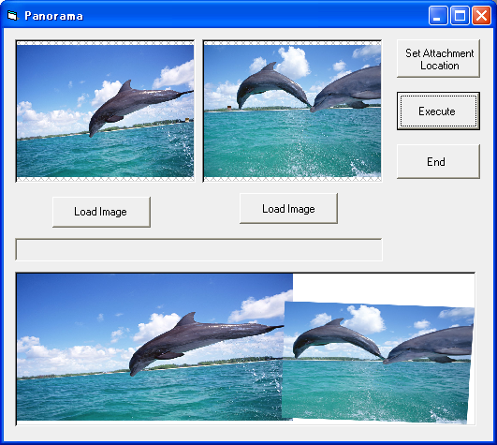Click the zigzag strip below the left photo
Image resolution: width=497 pixels, height=445 pixels.
(x=105, y=179)
